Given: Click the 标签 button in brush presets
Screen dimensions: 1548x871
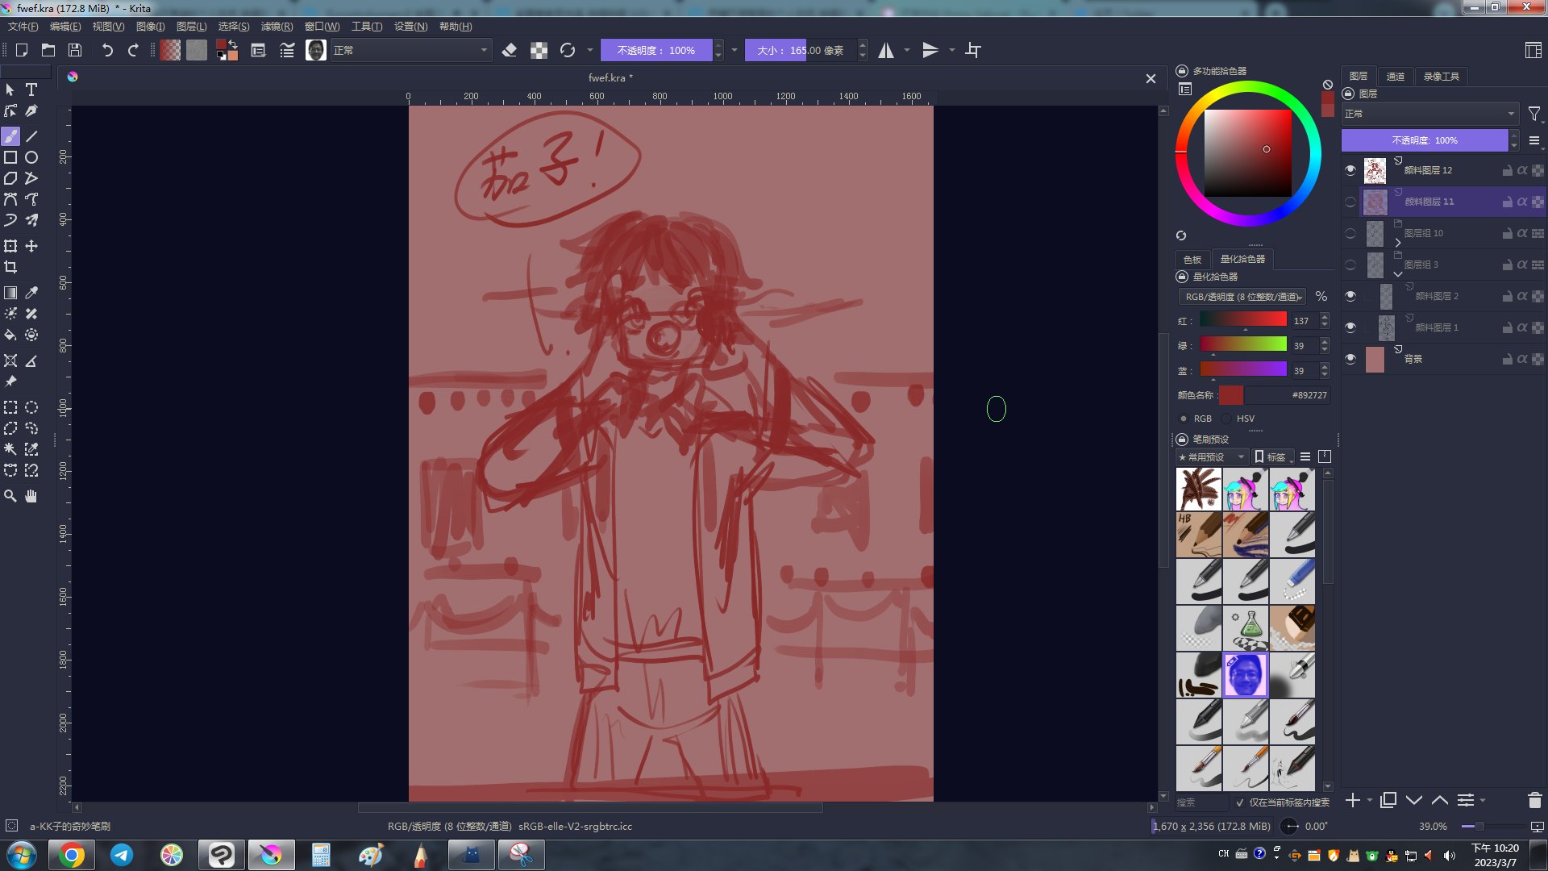Looking at the screenshot, I should click(x=1272, y=457).
